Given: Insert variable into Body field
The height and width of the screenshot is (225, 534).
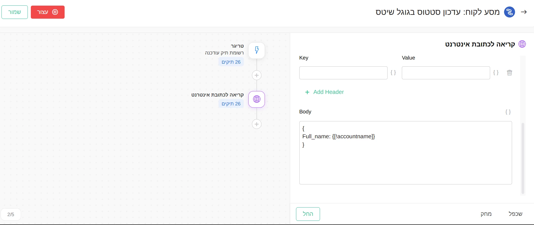Looking at the screenshot, I should [508, 112].
